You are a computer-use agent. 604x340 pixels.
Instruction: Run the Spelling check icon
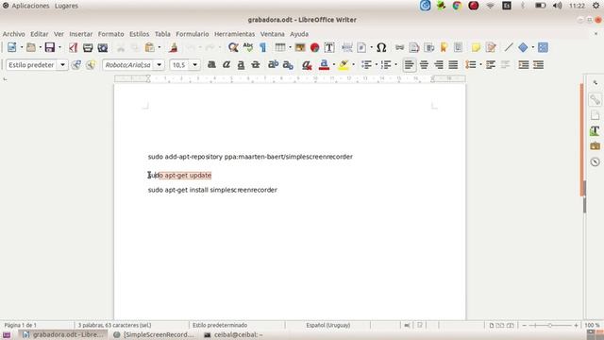click(247, 47)
